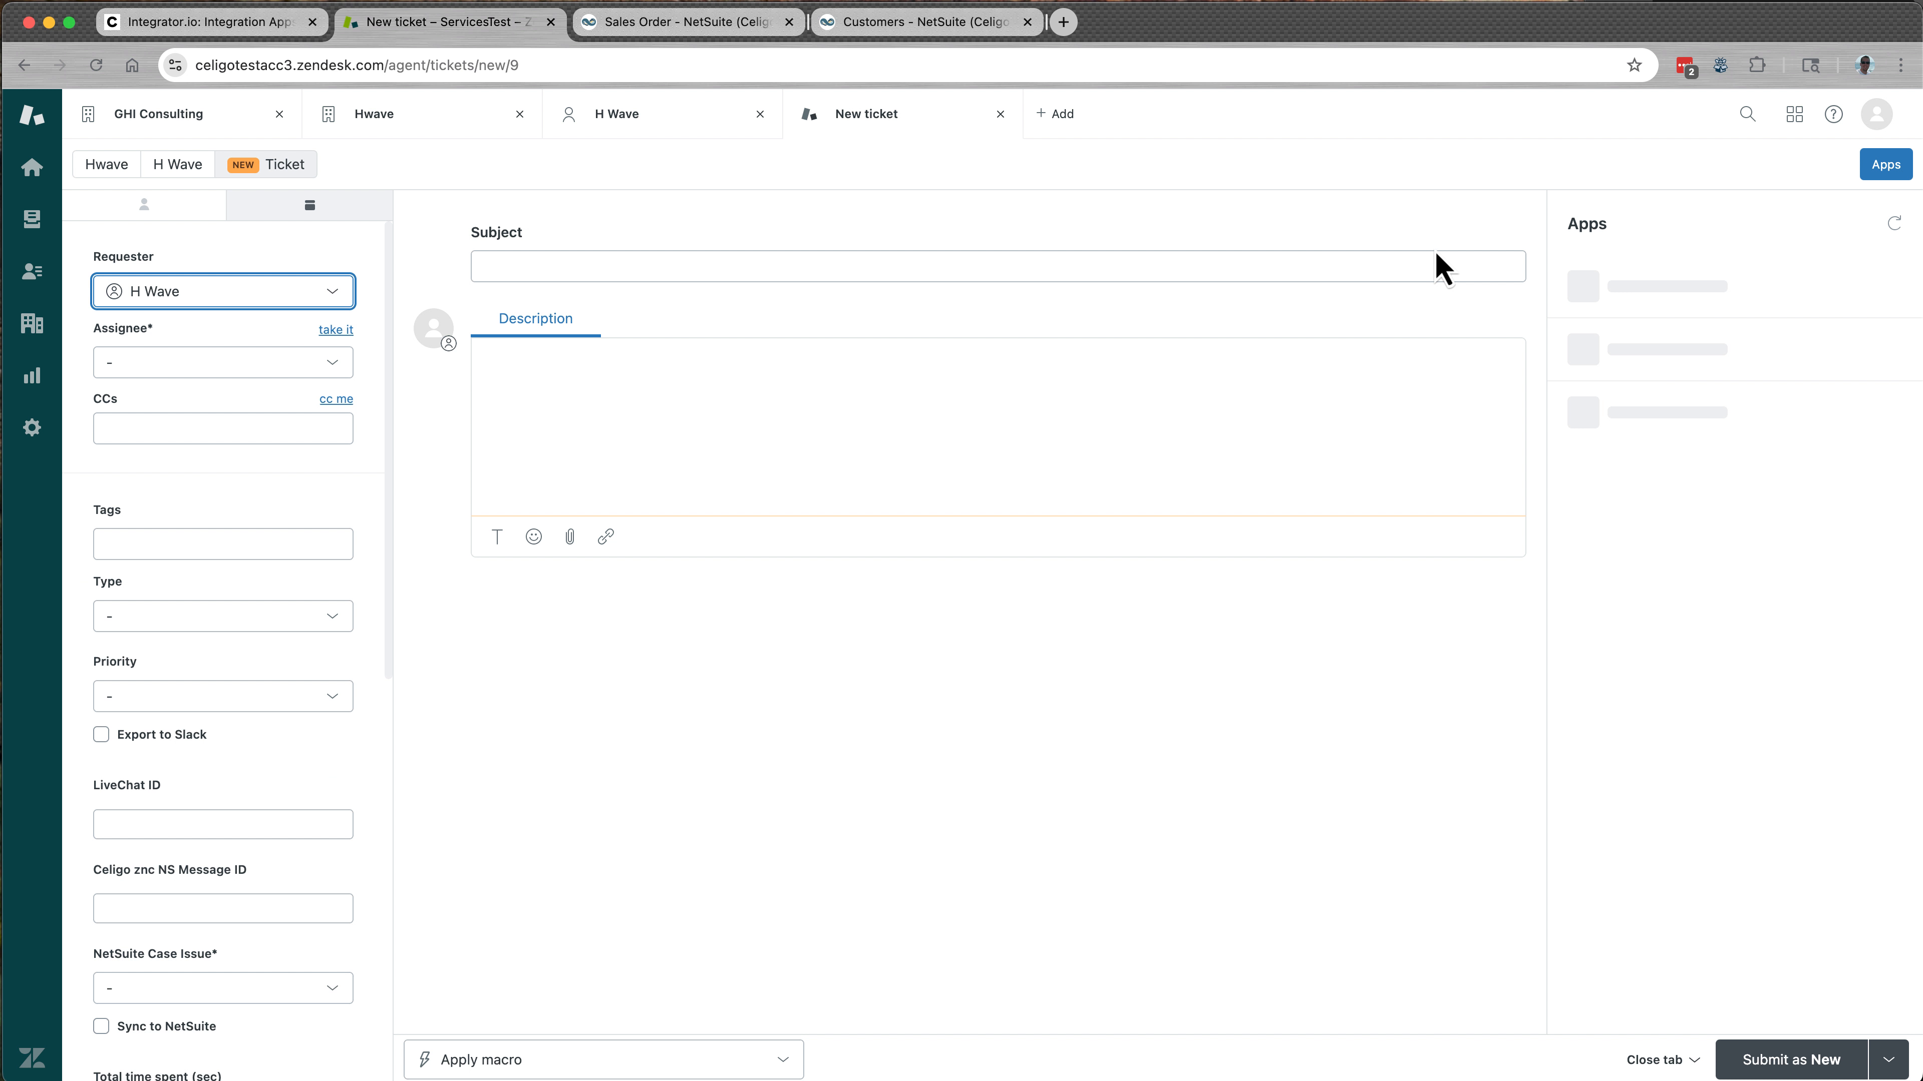Click the take it link next to Assignee
The width and height of the screenshot is (1923, 1081).
pyautogui.click(x=336, y=329)
